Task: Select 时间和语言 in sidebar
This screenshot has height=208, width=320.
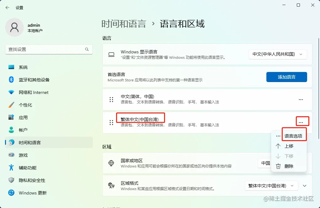Action: tap(49, 143)
